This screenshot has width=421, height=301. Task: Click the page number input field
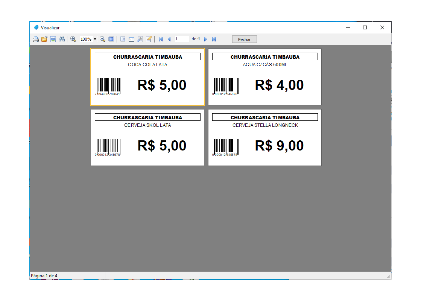coord(182,39)
